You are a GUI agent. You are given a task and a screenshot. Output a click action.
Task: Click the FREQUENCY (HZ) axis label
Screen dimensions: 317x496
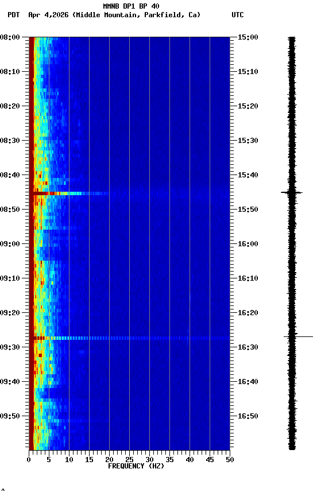pos(136,466)
